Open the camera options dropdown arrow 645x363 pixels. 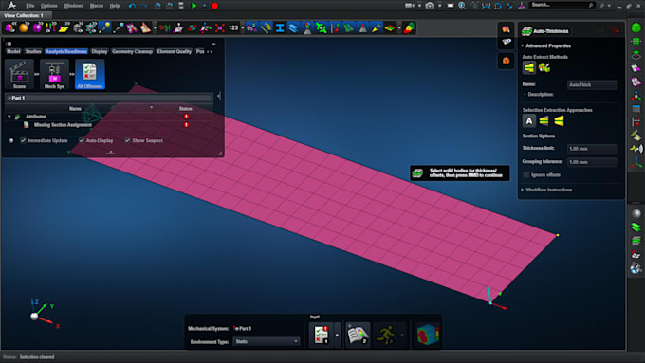(439, 6)
